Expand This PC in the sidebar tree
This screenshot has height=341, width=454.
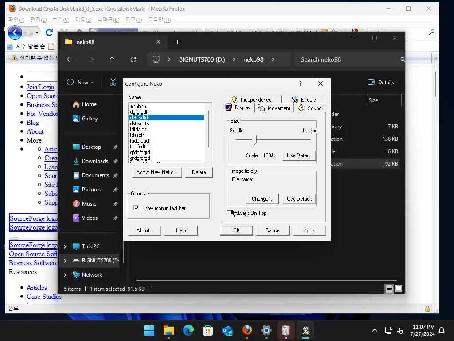point(65,246)
